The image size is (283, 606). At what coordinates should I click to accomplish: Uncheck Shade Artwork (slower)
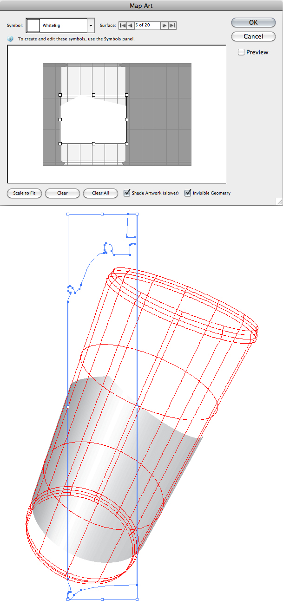click(127, 193)
